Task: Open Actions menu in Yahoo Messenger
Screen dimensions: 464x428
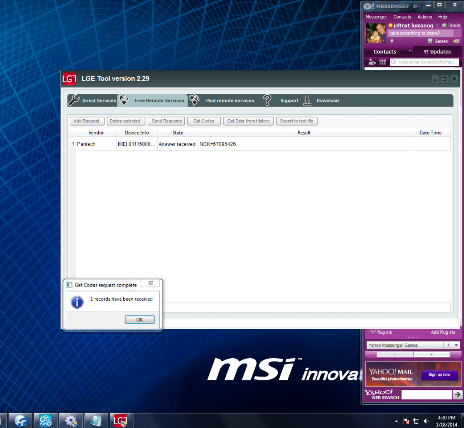Action: click(x=425, y=17)
